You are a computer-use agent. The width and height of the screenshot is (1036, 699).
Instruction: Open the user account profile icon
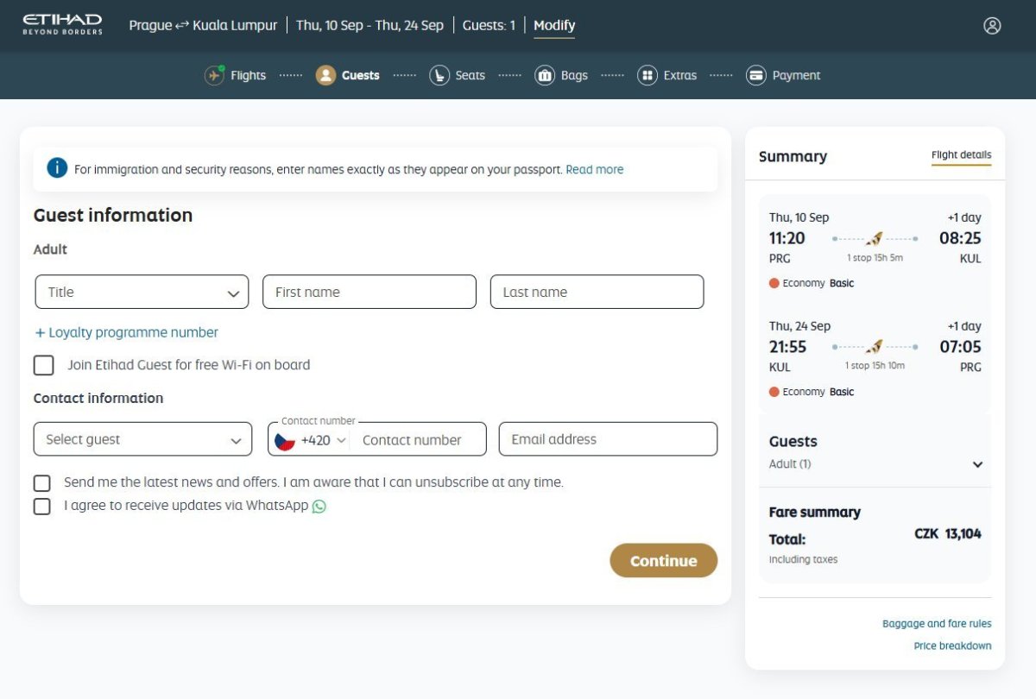(992, 25)
